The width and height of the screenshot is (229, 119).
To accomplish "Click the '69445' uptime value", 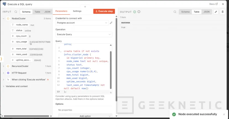I will point(38,60).
